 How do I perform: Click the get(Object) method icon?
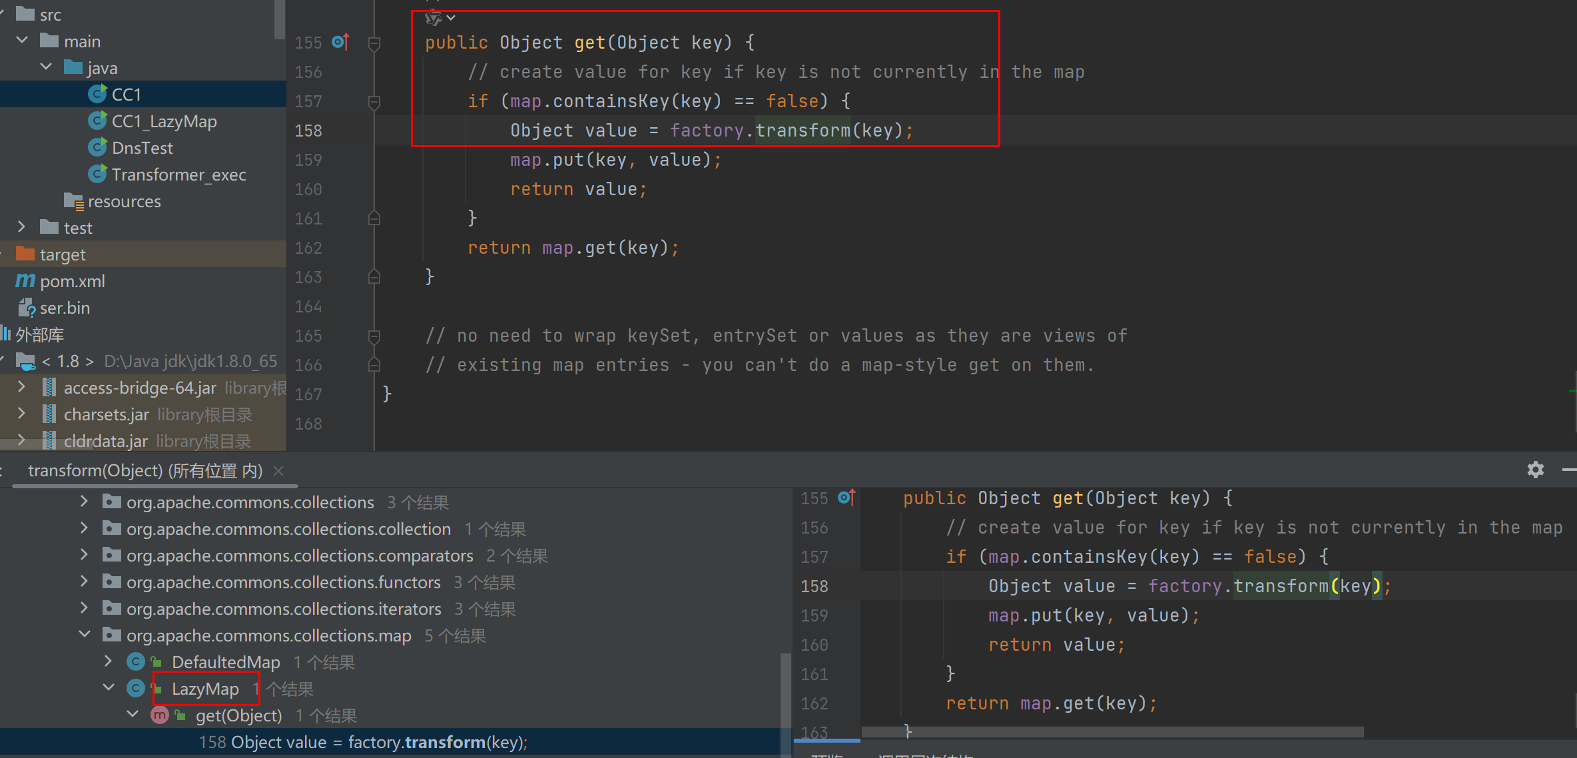160,715
